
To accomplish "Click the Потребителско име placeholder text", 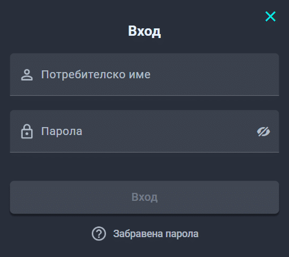I will 96,74.
